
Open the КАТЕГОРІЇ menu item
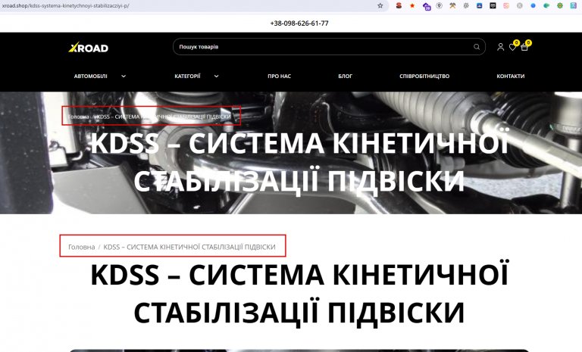click(x=187, y=76)
